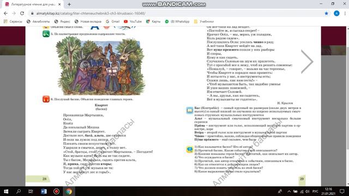This screenshot has height=196, width=349.
Task: Go to next book page arrow
Action: point(307,62)
